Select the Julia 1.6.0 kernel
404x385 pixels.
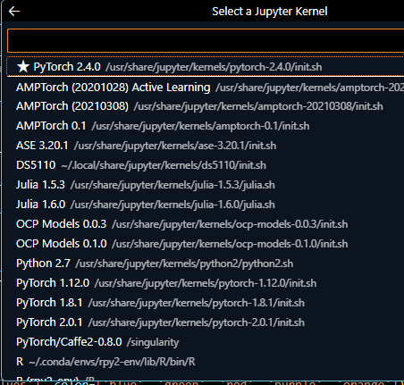click(x=206, y=205)
